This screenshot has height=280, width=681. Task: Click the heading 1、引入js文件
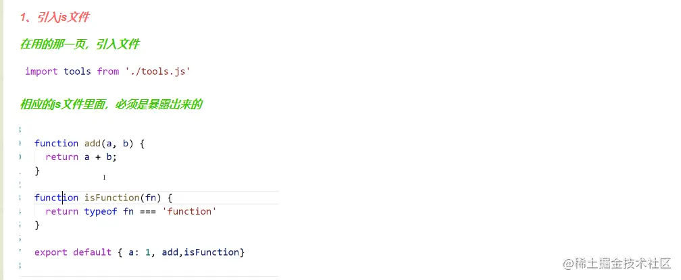coord(55,18)
